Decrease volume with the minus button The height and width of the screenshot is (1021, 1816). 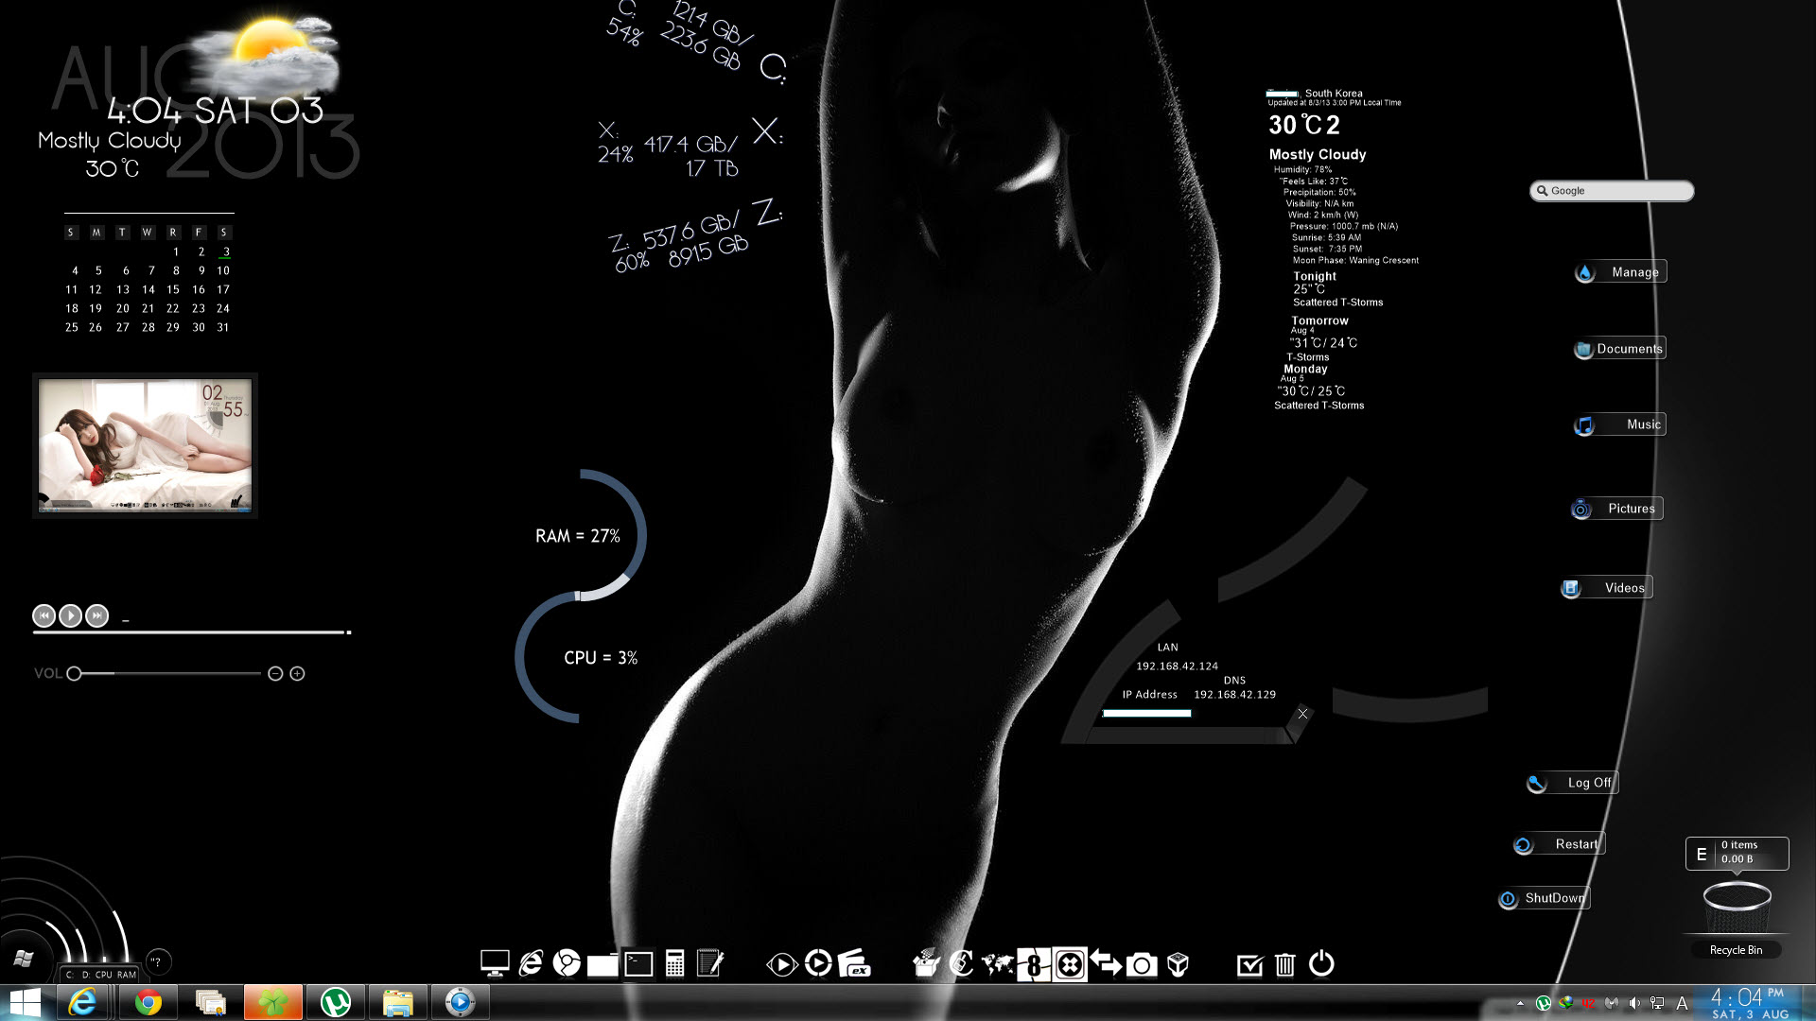click(x=275, y=674)
